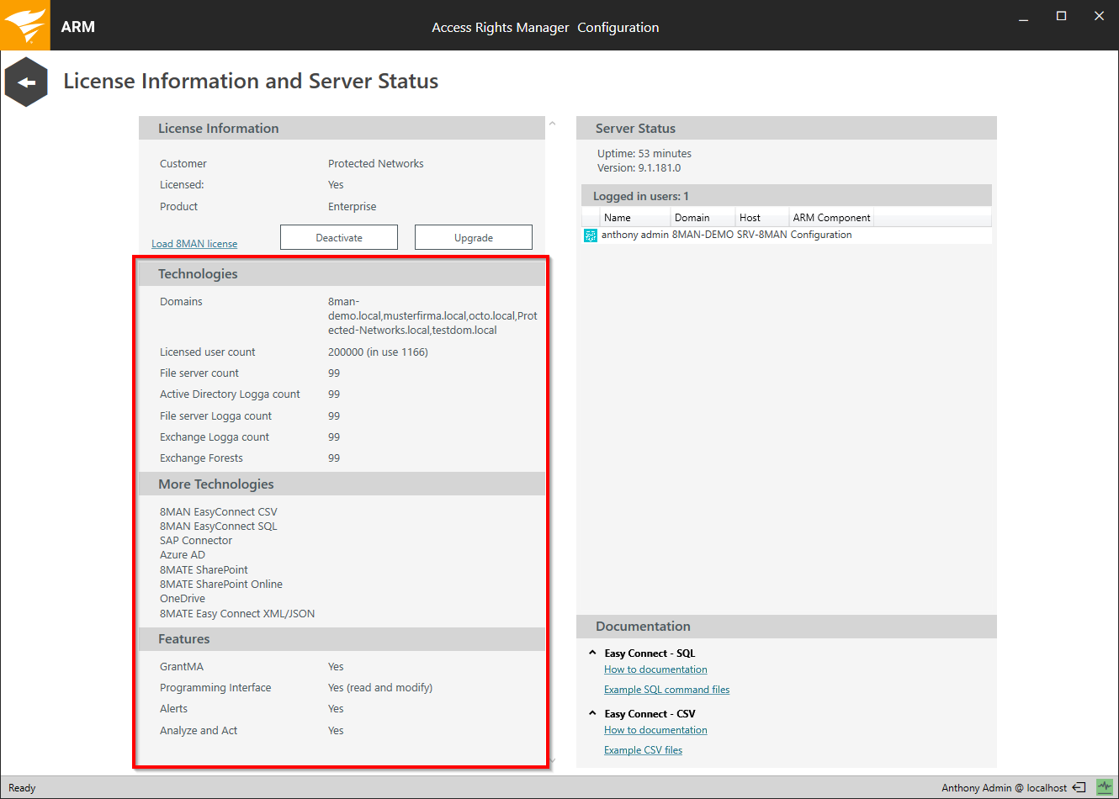Click the SolarWinds logo in the title bar

(x=24, y=24)
